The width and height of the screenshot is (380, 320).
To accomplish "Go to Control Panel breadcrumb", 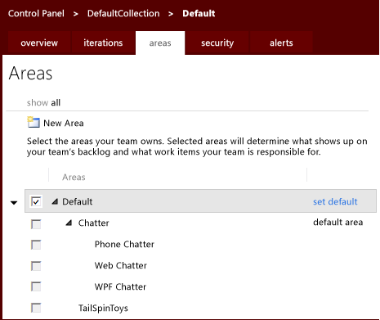I will [36, 13].
